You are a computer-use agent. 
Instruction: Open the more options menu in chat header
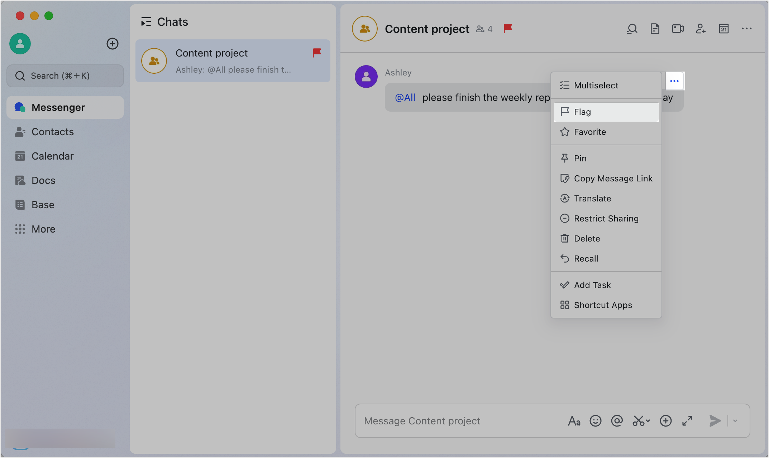coord(746,29)
